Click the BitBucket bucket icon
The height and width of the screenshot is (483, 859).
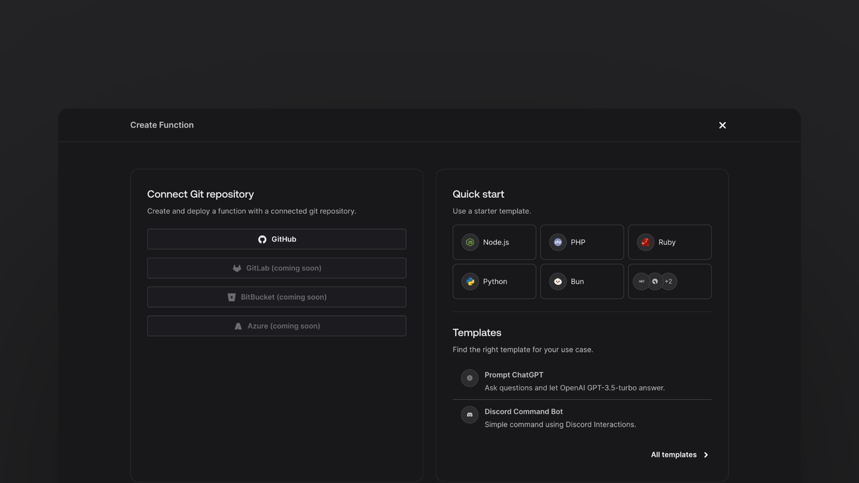pyautogui.click(x=232, y=297)
